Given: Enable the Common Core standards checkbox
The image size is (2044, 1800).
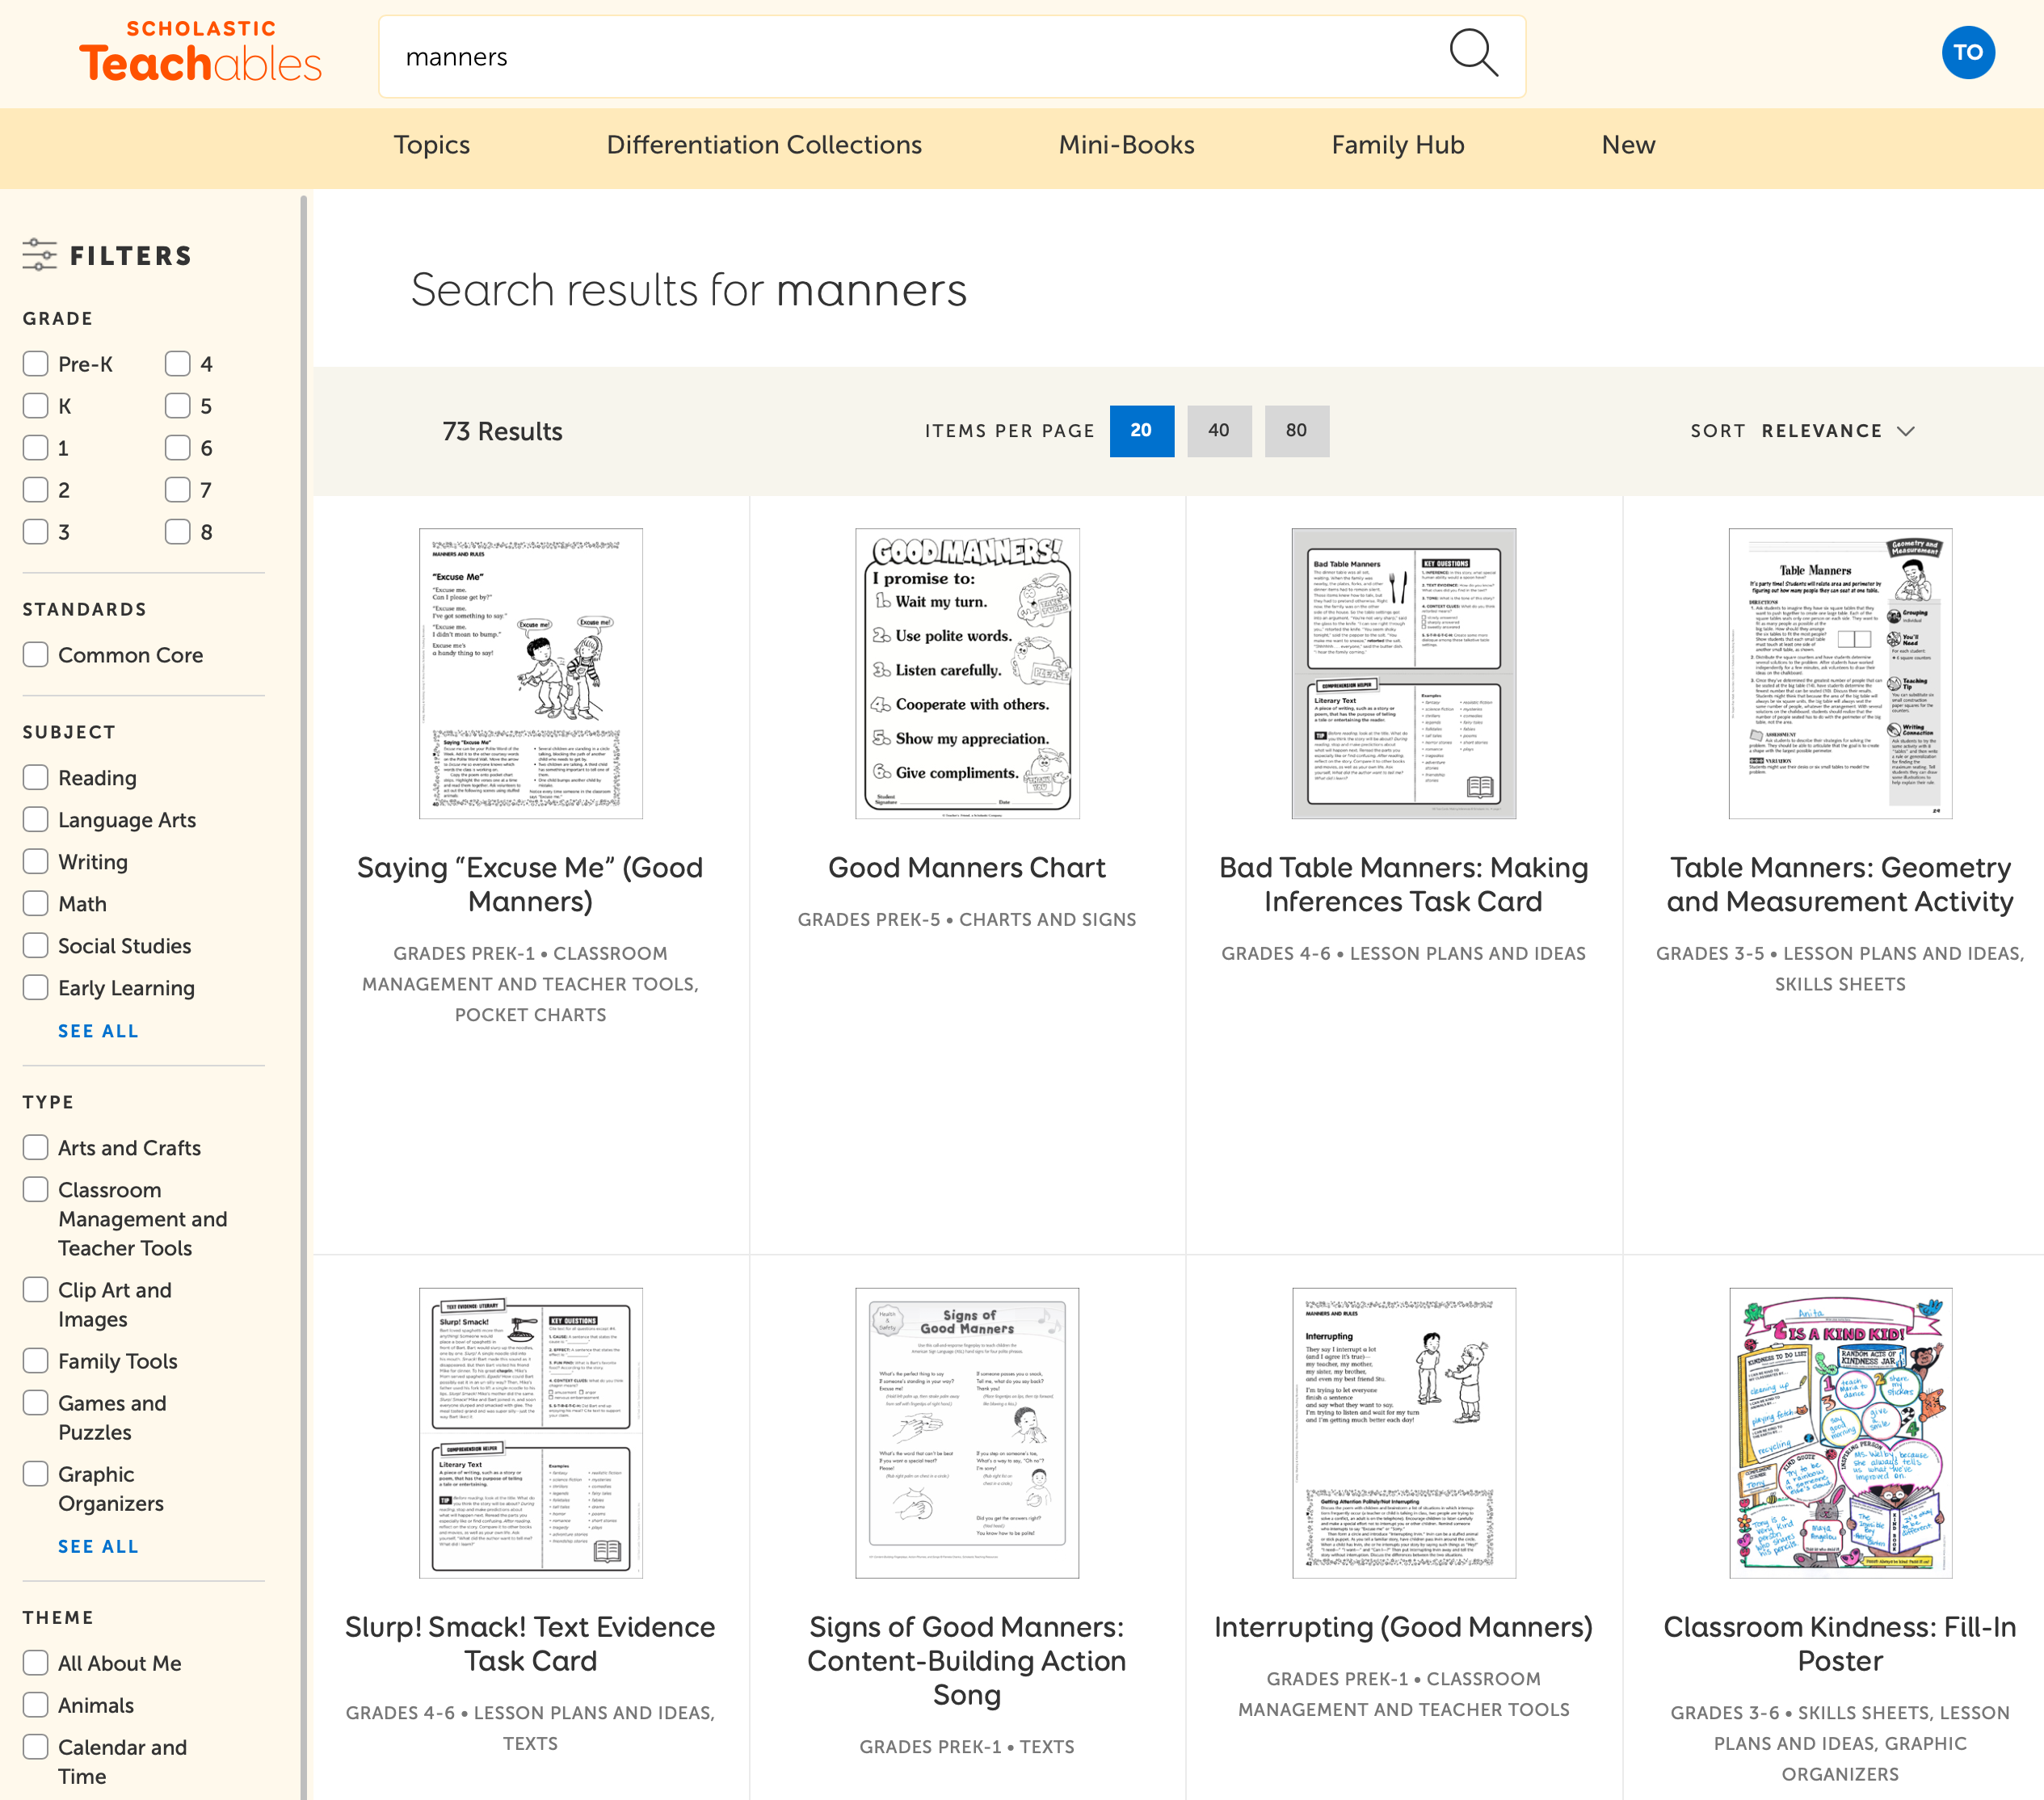Looking at the screenshot, I should tap(36, 655).
